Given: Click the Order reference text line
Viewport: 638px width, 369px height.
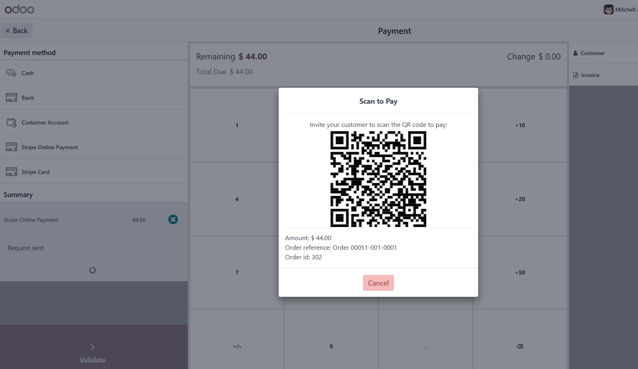Looking at the screenshot, I should pyautogui.click(x=341, y=248).
